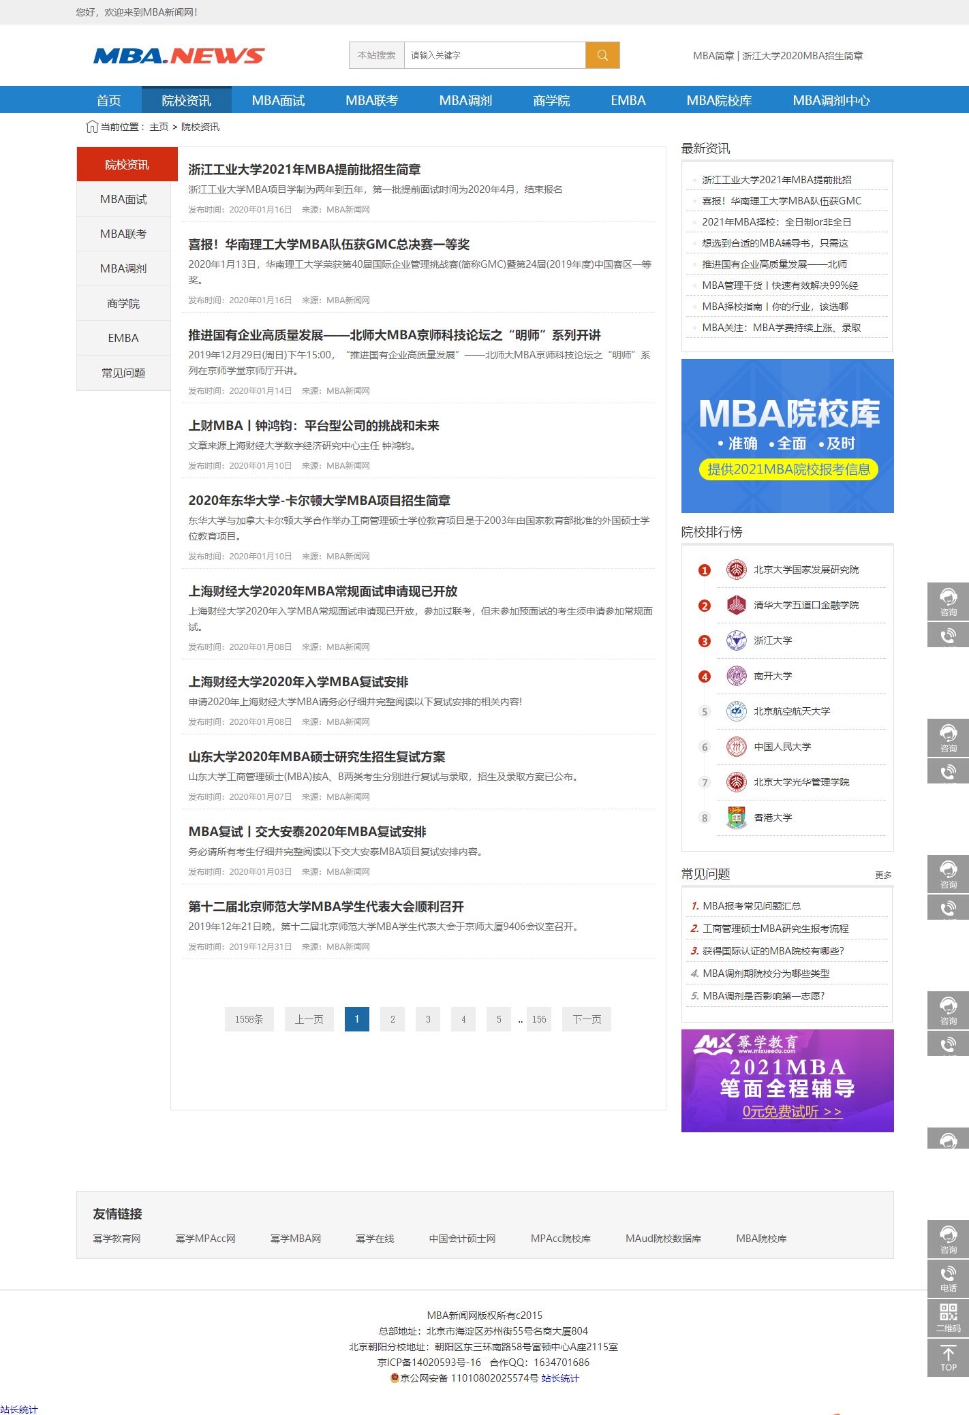Go to pagination page 2
969x1415 pixels.
[393, 1019]
